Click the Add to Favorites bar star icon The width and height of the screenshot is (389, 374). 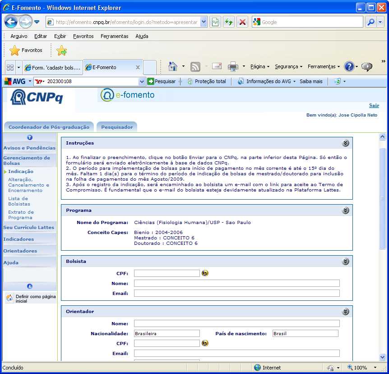click(61, 51)
